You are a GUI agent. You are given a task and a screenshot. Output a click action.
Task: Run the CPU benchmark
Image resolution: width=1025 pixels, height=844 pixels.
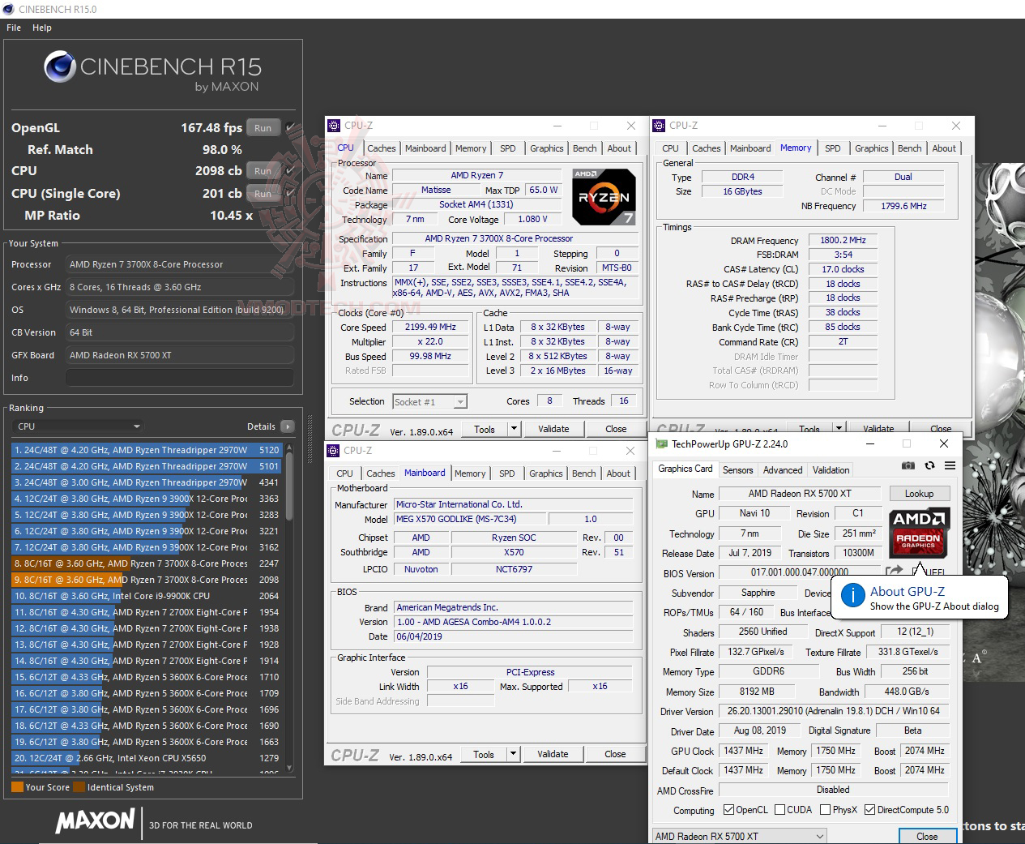click(x=263, y=171)
